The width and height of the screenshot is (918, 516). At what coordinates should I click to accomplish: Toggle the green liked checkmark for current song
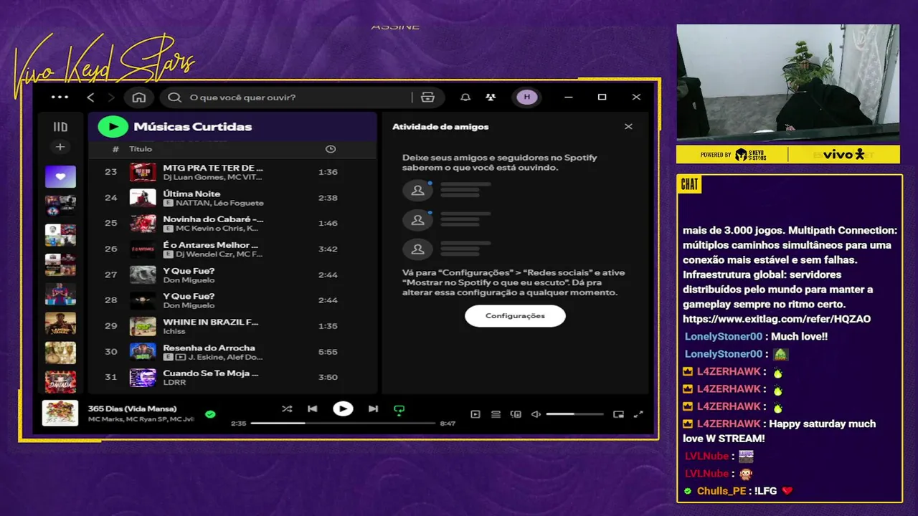click(210, 414)
